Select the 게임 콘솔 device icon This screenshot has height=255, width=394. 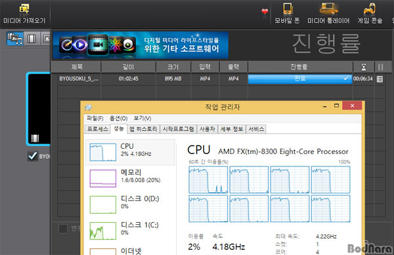coord(370,14)
